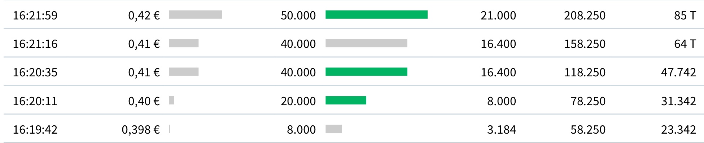Select the 50.000 volume value

point(298,15)
